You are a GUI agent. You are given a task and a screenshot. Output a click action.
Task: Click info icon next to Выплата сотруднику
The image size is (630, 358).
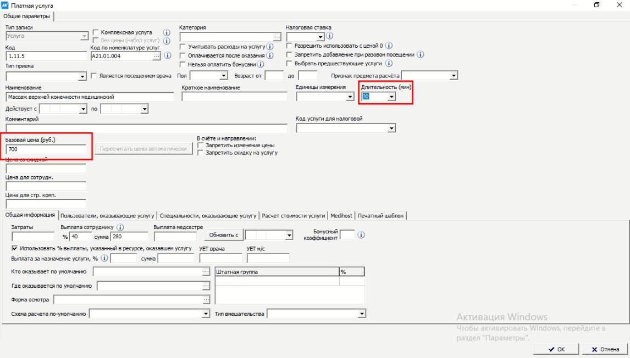pos(120,227)
